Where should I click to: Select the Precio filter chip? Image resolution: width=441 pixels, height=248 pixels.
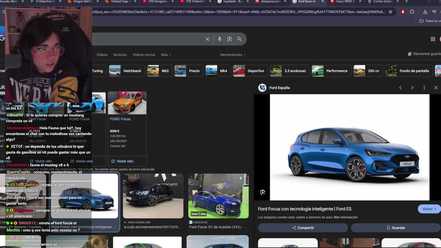189,71
